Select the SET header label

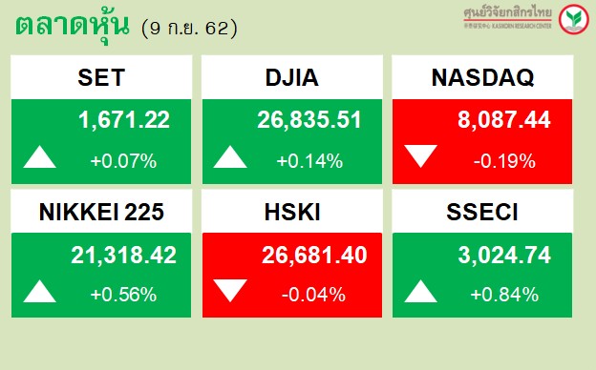click(101, 77)
